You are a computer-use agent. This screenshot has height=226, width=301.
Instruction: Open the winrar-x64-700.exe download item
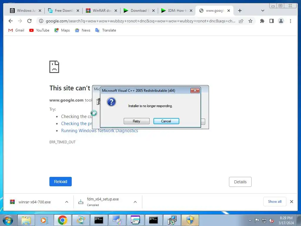click(x=35, y=202)
